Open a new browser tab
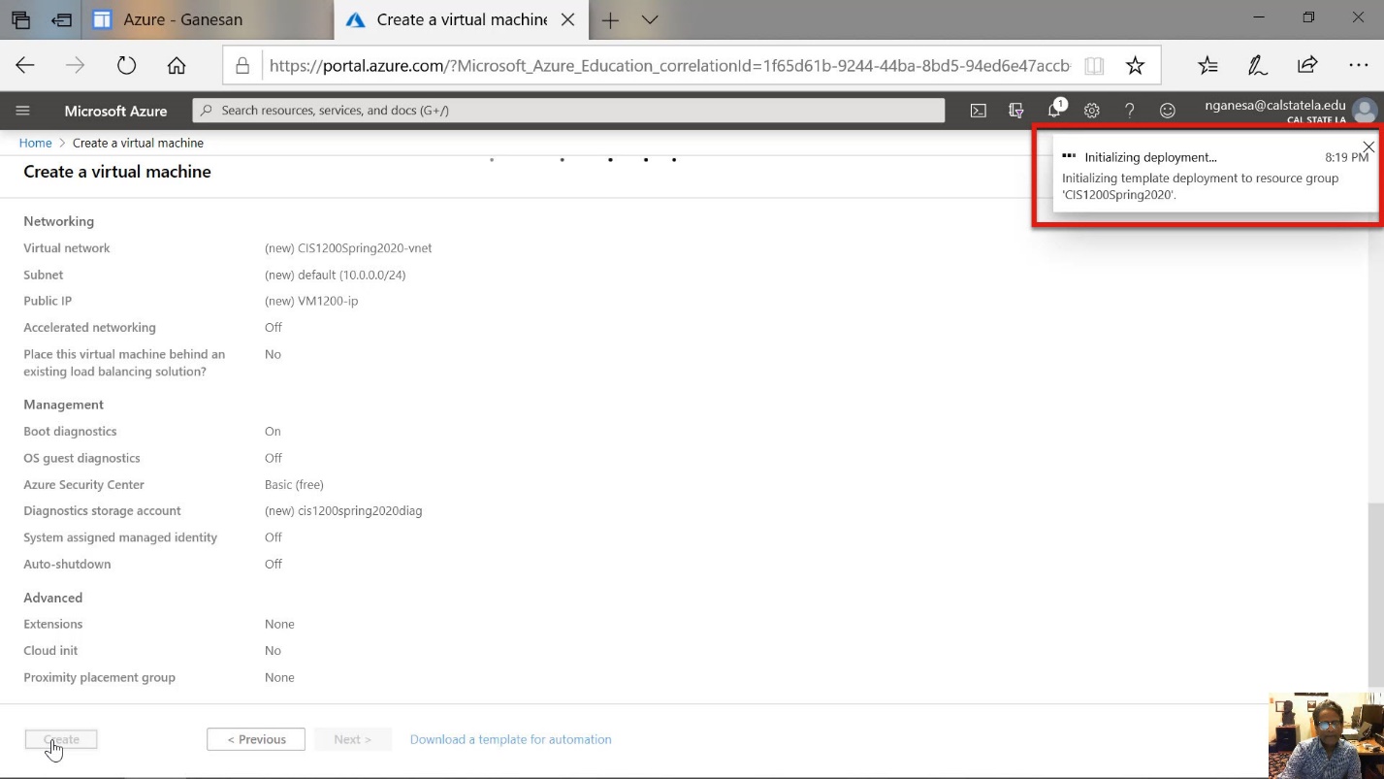Image resolution: width=1384 pixels, height=779 pixels. click(610, 19)
